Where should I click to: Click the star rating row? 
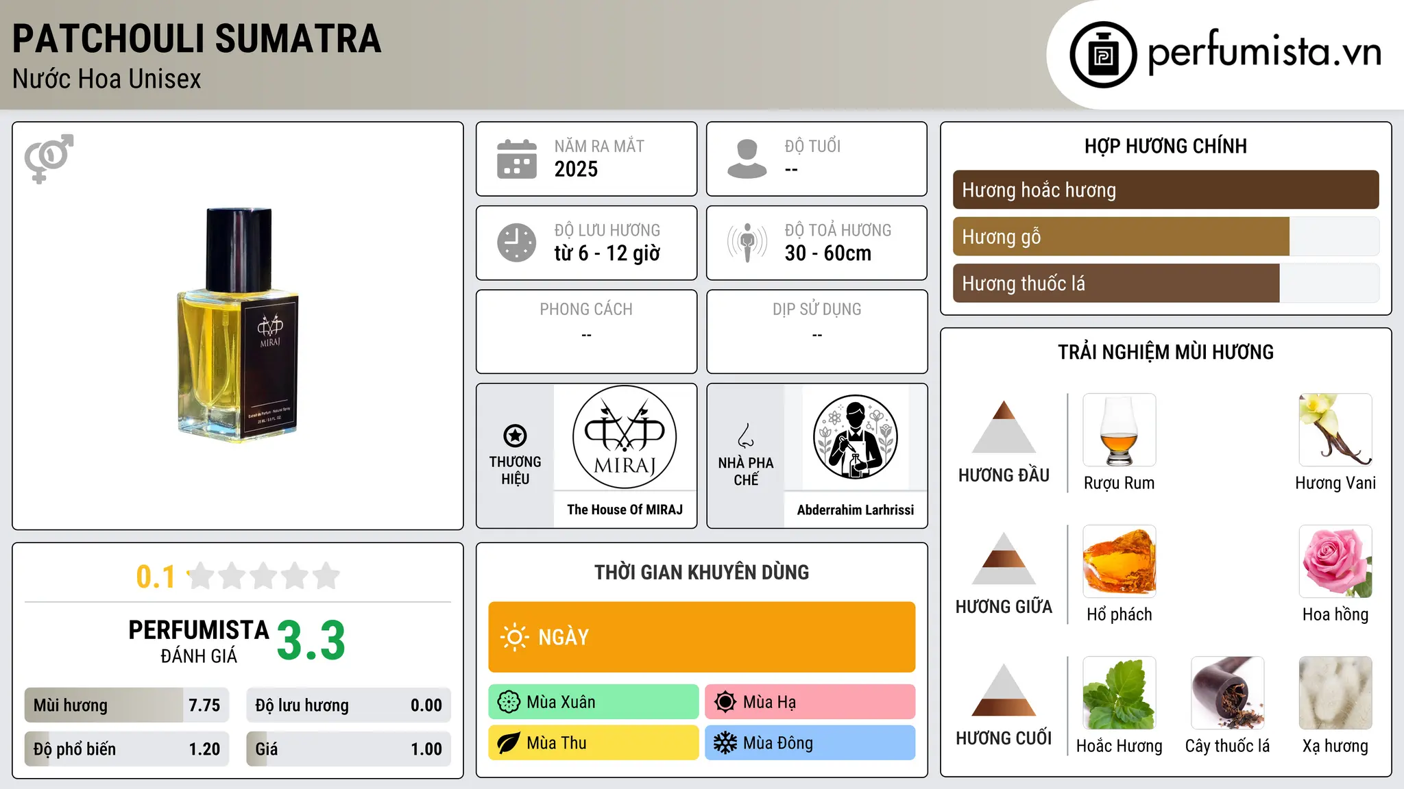tap(264, 576)
